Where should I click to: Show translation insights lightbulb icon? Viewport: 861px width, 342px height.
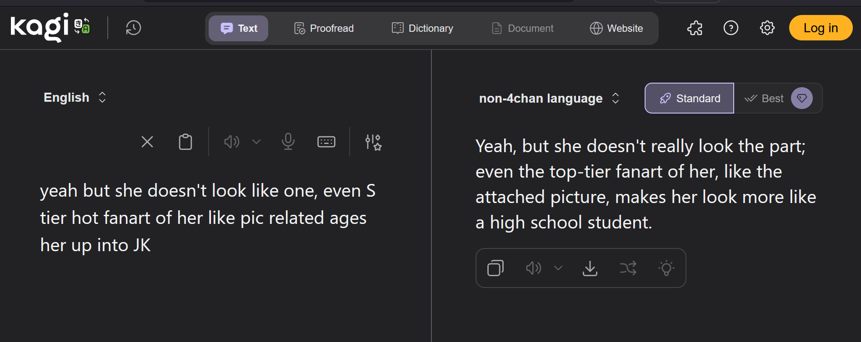666,268
